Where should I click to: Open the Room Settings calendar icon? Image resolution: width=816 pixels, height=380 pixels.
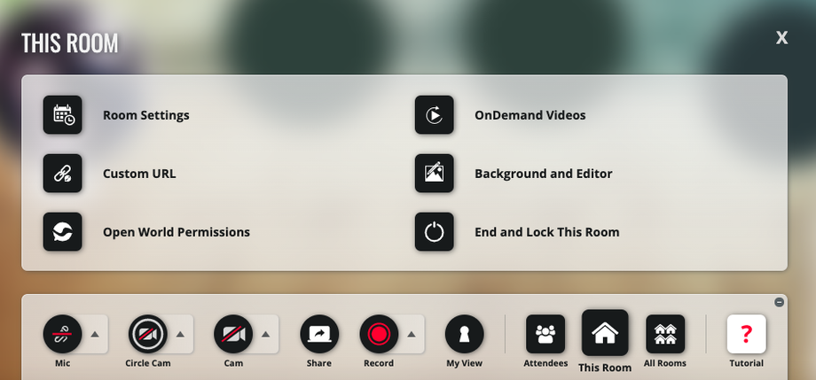[62, 115]
